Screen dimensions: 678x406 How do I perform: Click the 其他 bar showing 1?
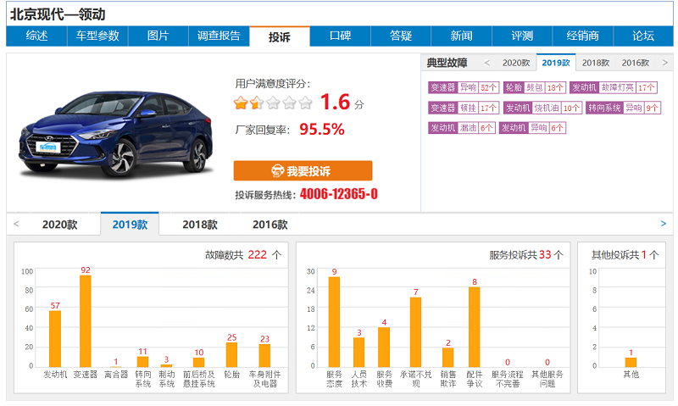pyautogui.click(x=631, y=362)
